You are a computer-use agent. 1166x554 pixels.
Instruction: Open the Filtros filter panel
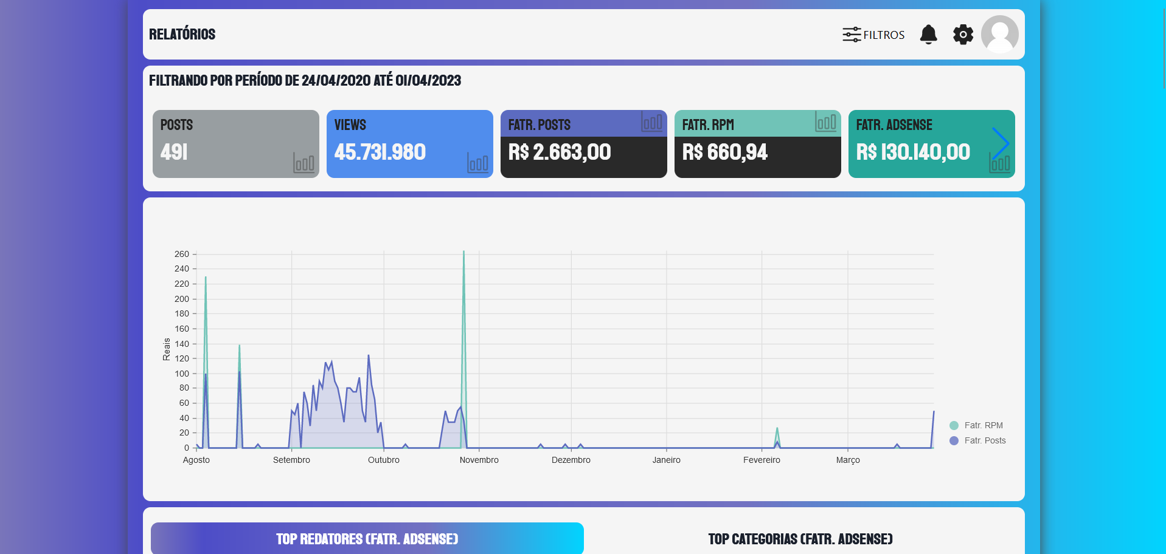[873, 35]
